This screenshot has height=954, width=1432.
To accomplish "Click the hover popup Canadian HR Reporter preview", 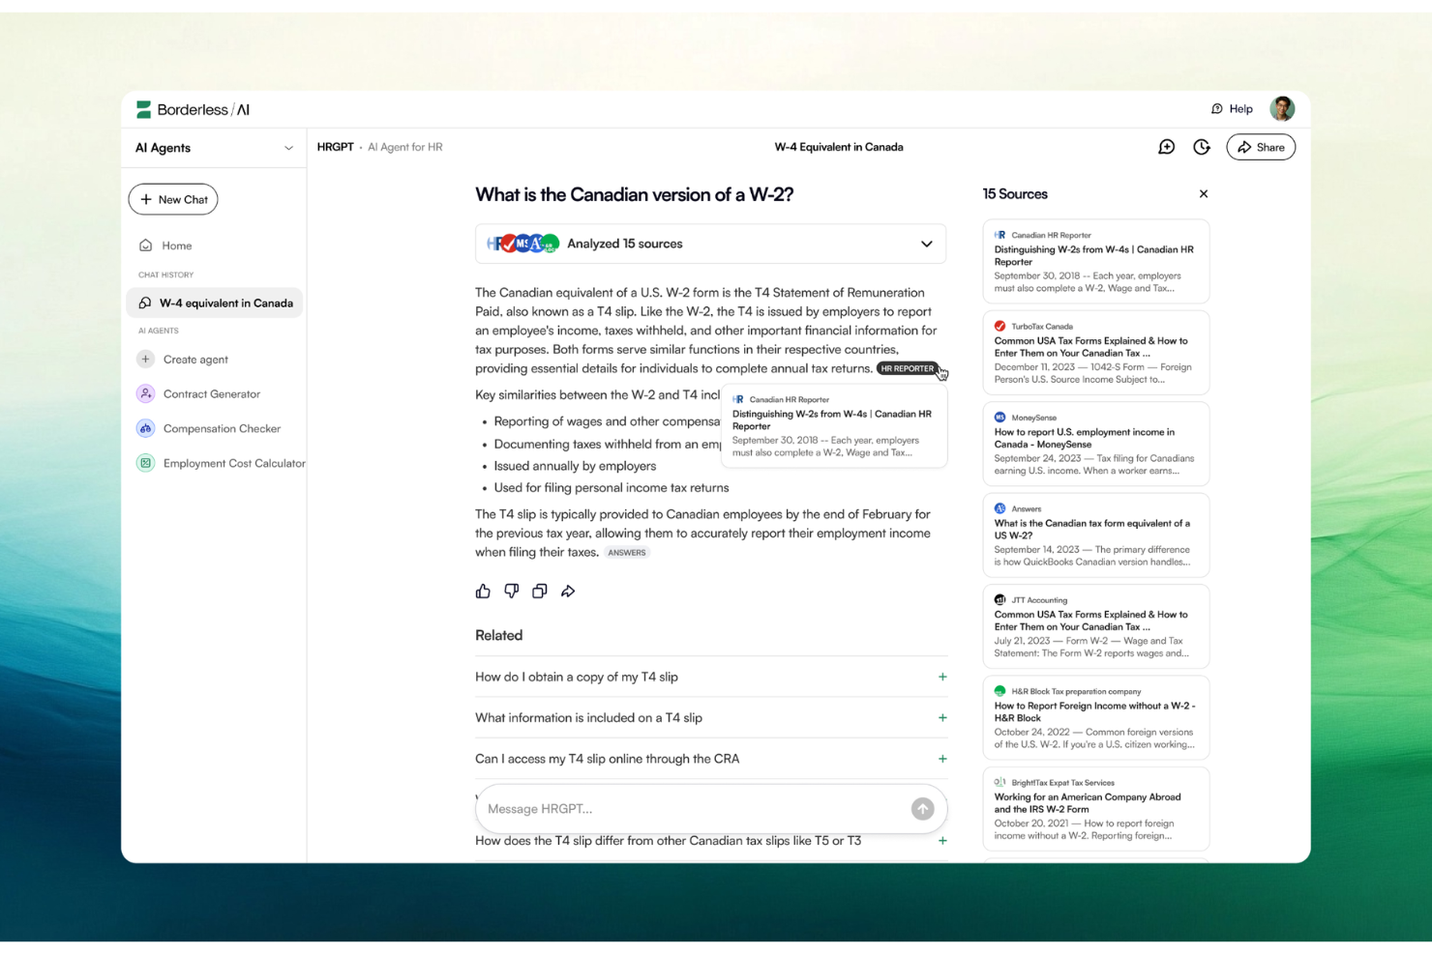I will click(834, 426).
